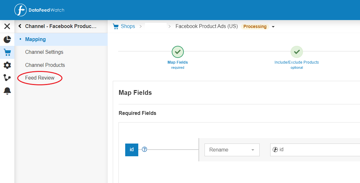The height and width of the screenshot is (183, 360).
Task: Close the sidebar with the X icon
Action: click(x=7, y=26)
